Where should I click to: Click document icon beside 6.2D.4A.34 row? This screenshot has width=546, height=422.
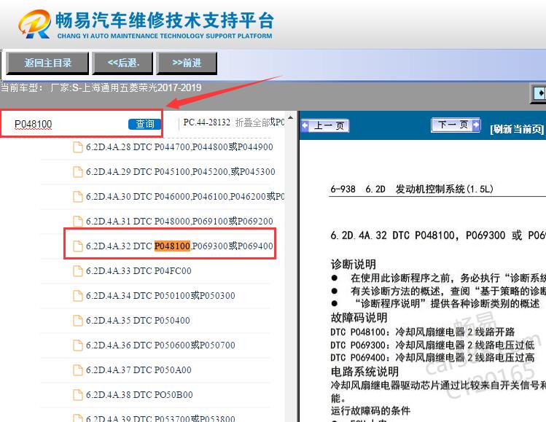coord(78,295)
